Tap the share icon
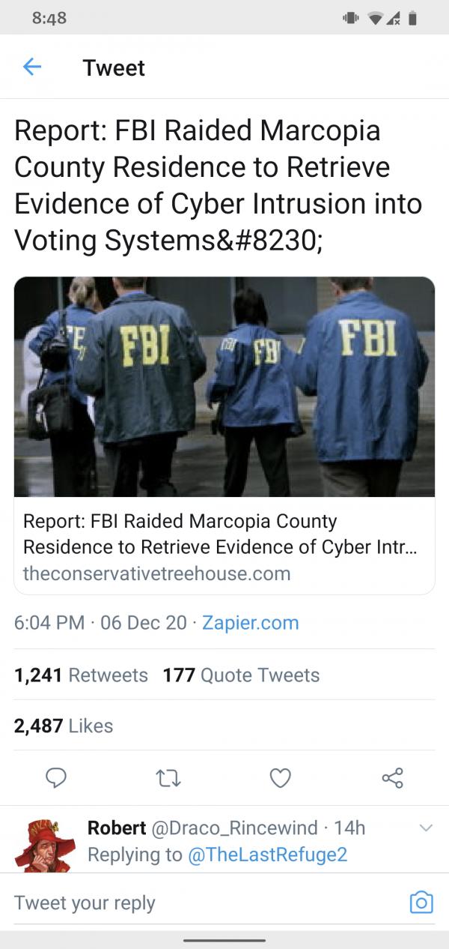The height and width of the screenshot is (949, 449). [393, 778]
